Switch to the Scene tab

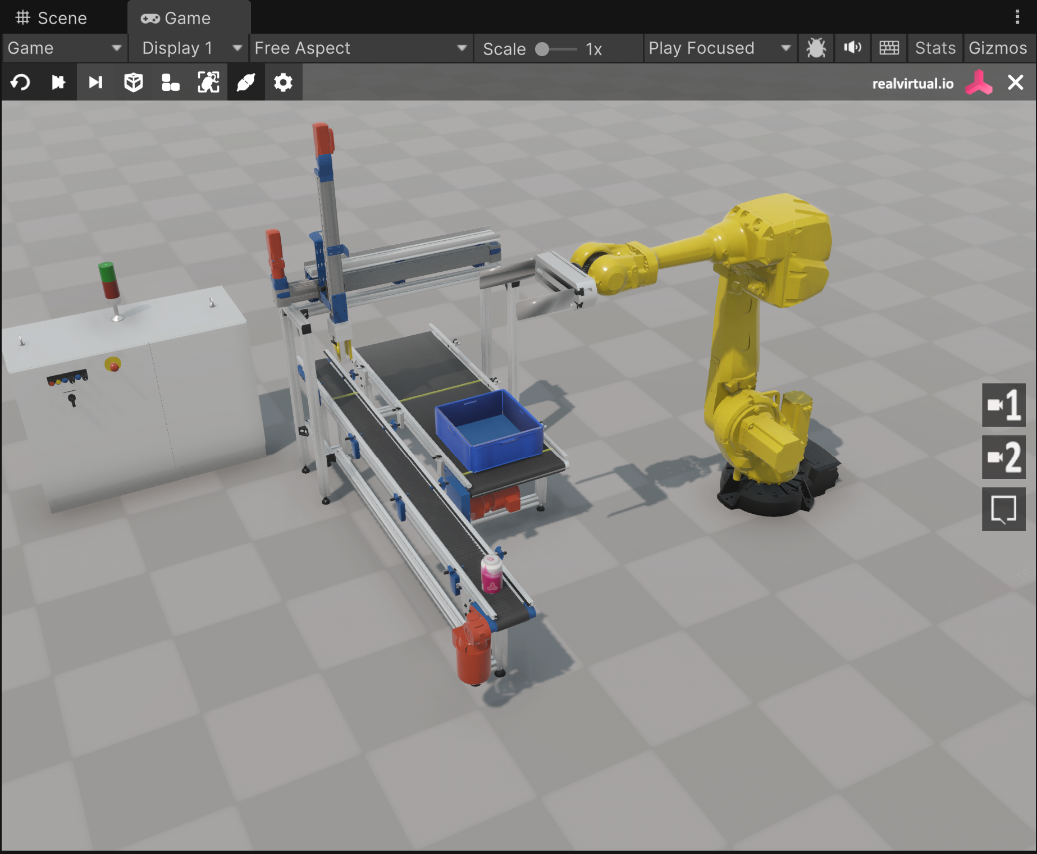tap(52, 18)
